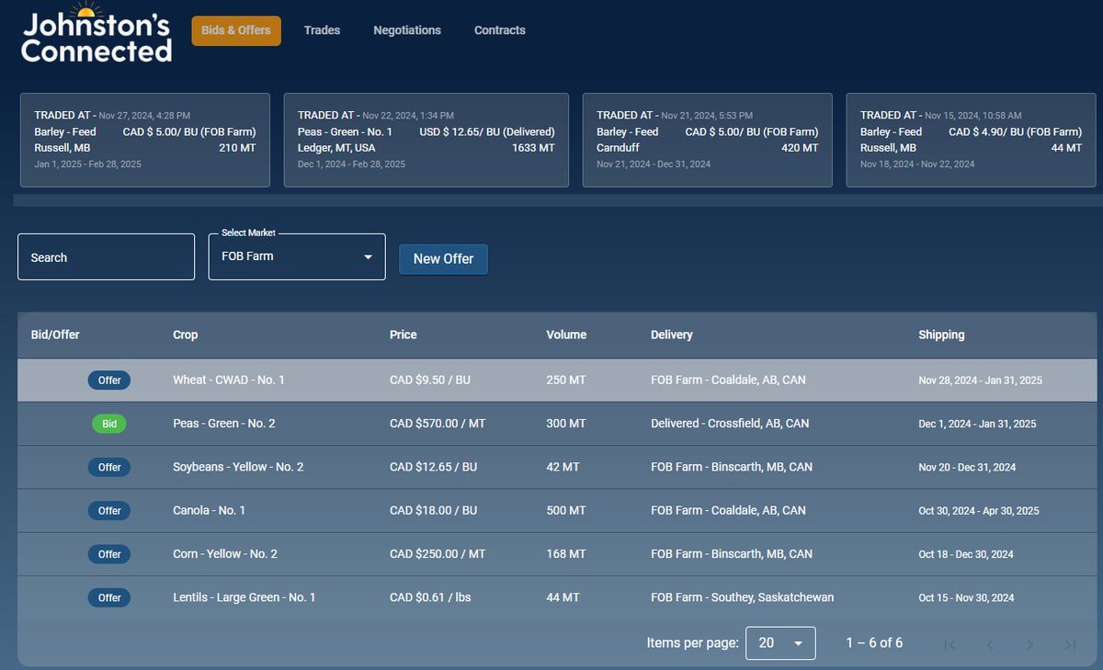Click into the Search field

click(106, 256)
